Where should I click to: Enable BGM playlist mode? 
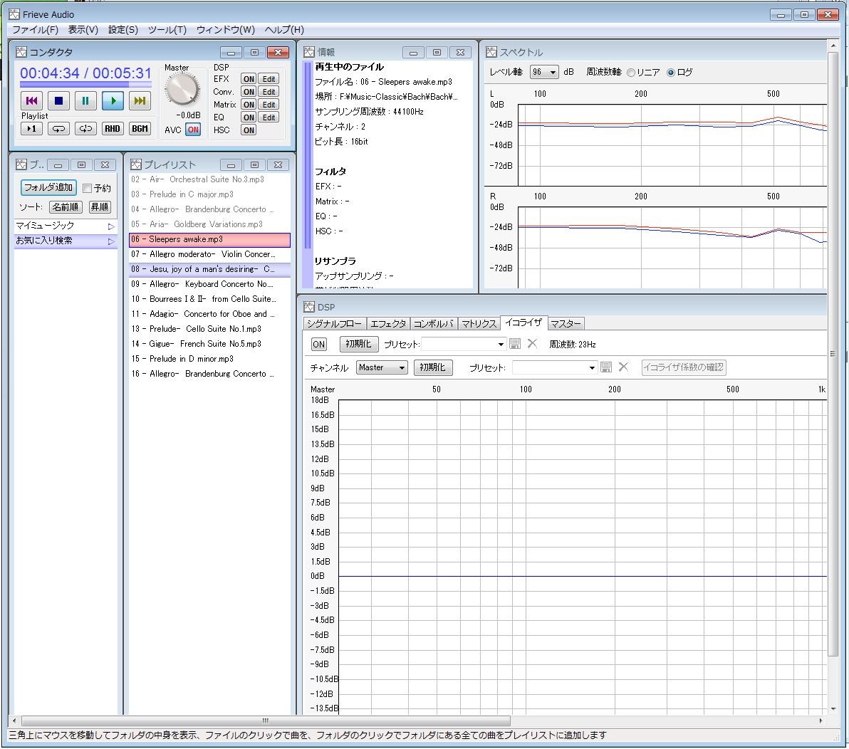pyautogui.click(x=140, y=129)
